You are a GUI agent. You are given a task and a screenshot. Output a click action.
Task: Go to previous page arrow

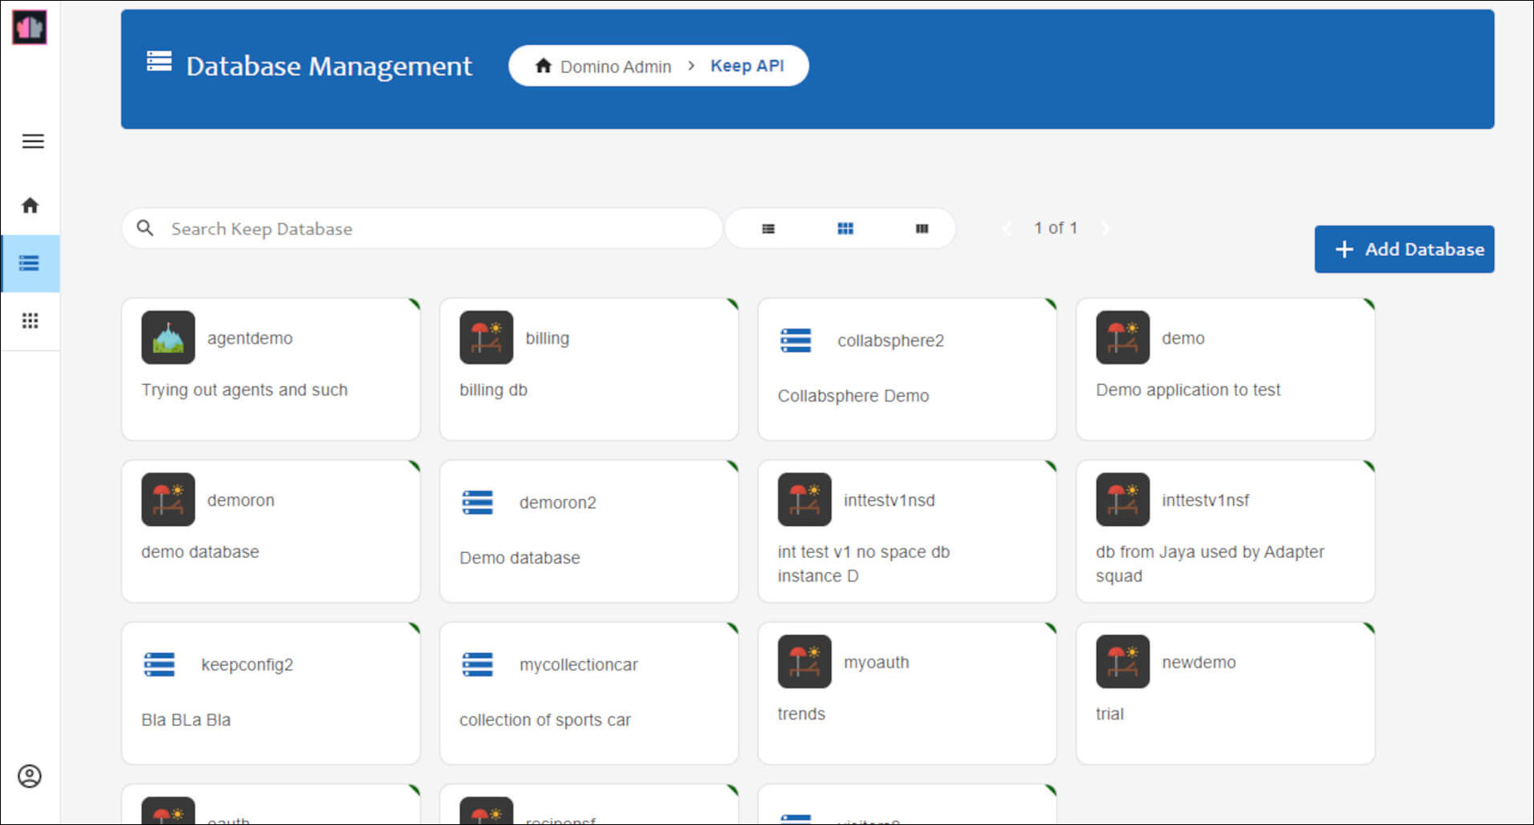coord(1007,229)
